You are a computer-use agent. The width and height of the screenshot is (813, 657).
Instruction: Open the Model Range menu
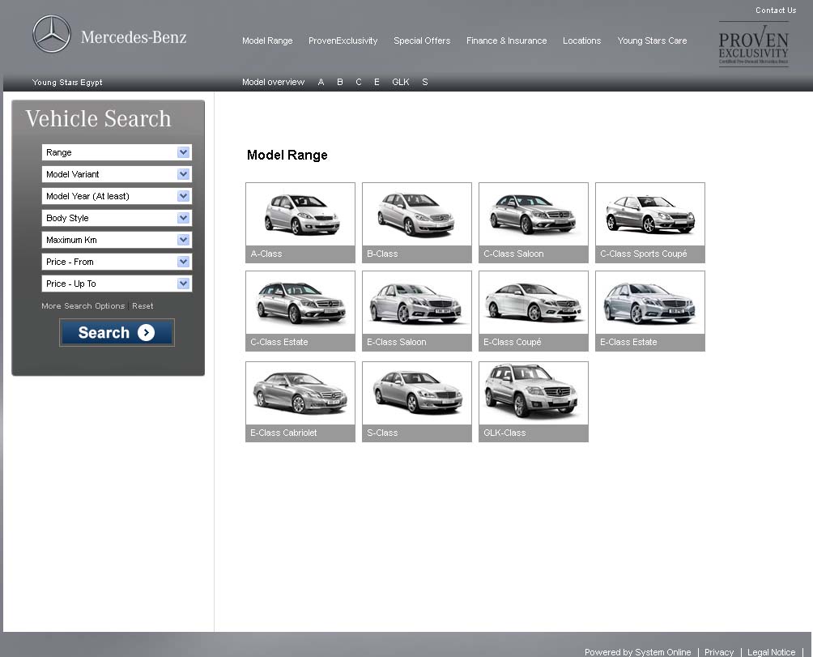pyautogui.click(x=267, y=41)
